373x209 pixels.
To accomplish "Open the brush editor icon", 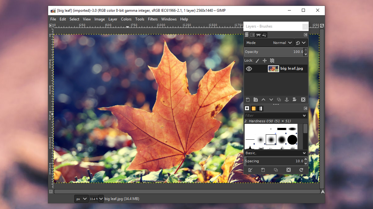I will 250,170.
